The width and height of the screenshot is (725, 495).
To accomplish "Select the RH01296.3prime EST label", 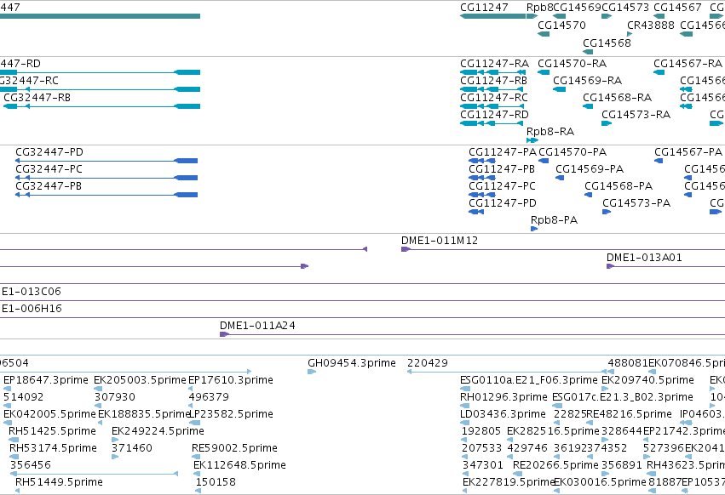I will coord(503,397).
